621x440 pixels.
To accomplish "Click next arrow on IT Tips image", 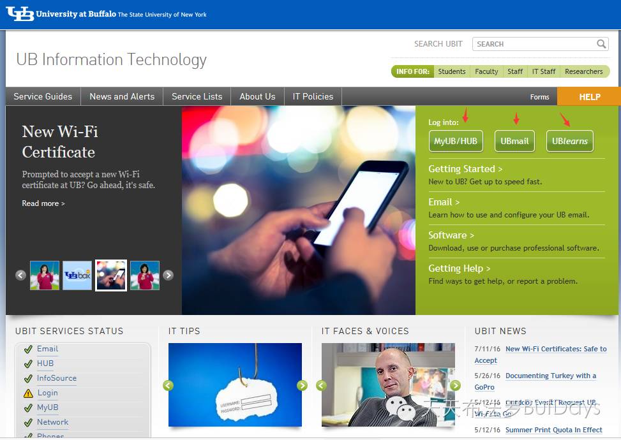I will (x=302, y=385).
